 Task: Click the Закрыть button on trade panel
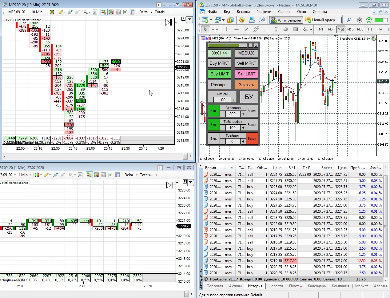(246, 85)
